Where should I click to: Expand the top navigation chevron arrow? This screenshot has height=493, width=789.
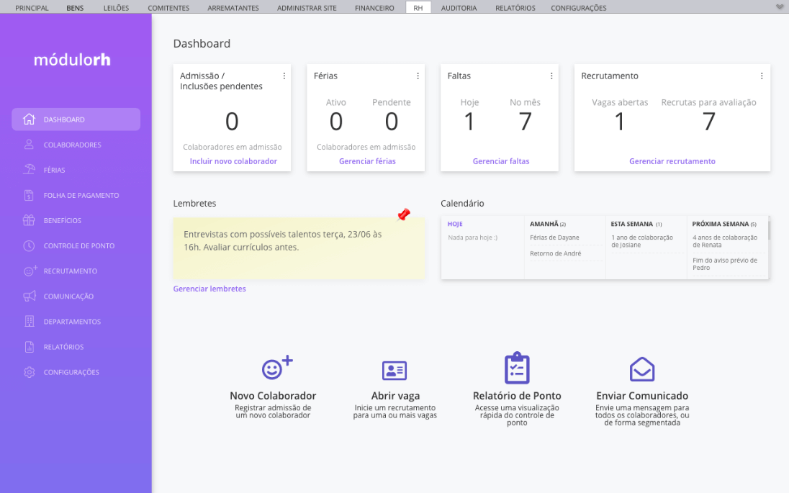(780, 7)
